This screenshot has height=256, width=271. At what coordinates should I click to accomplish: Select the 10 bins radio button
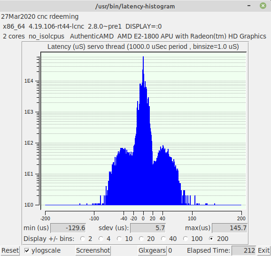point(119,239)
